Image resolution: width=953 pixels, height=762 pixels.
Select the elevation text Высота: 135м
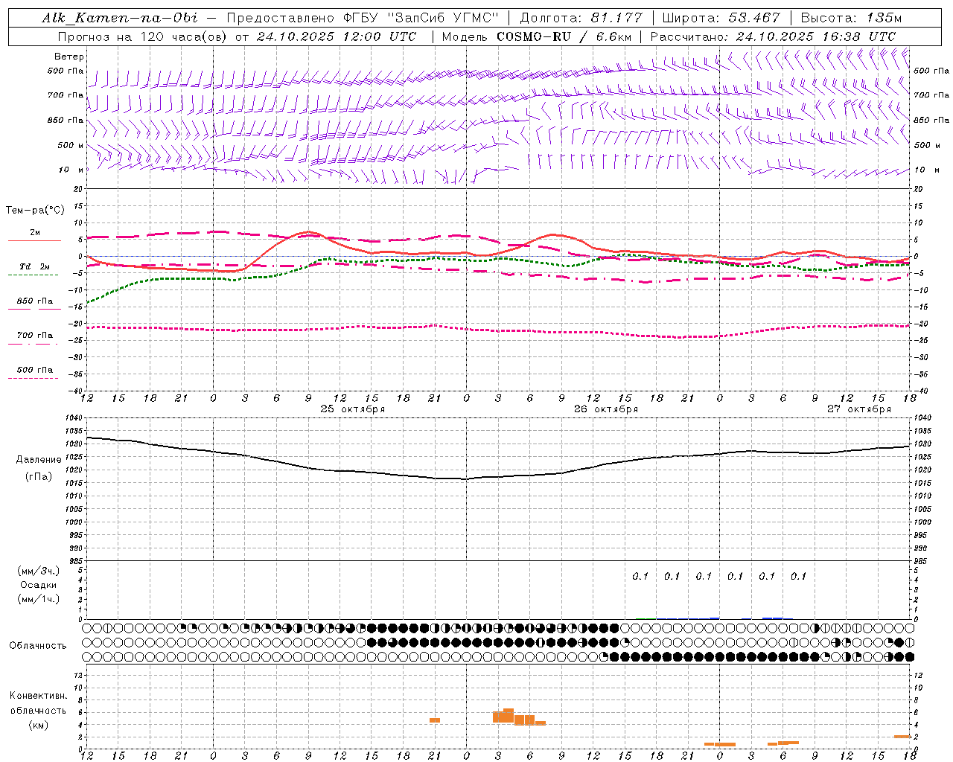tap(851, 18)
